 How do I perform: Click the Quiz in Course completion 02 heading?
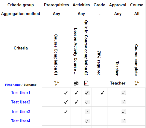[x=86, y=48]
